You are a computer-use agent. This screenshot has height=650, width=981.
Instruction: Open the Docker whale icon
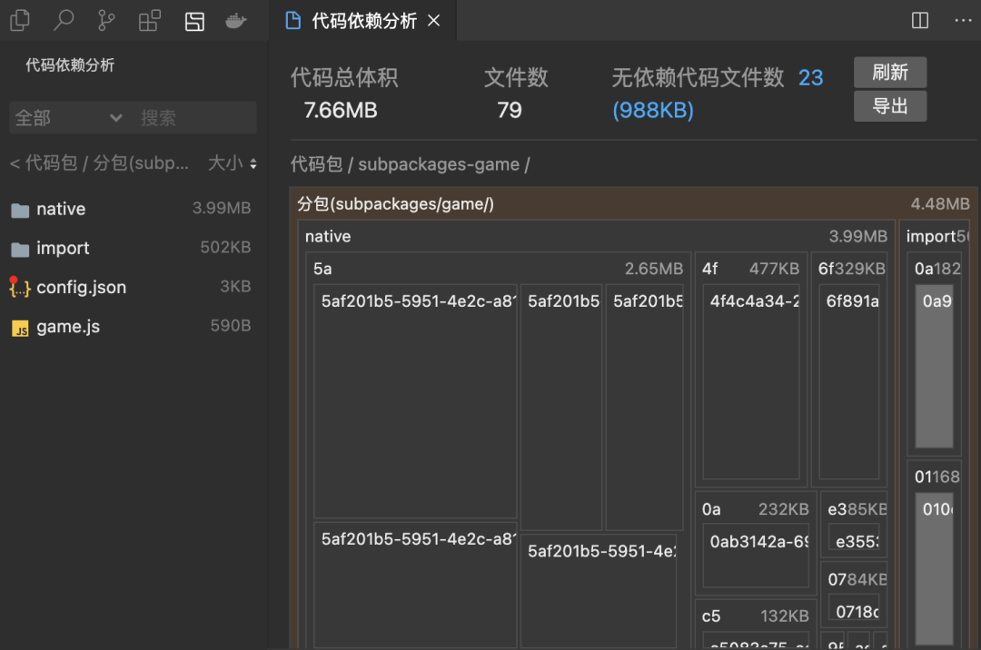point(235,20)
